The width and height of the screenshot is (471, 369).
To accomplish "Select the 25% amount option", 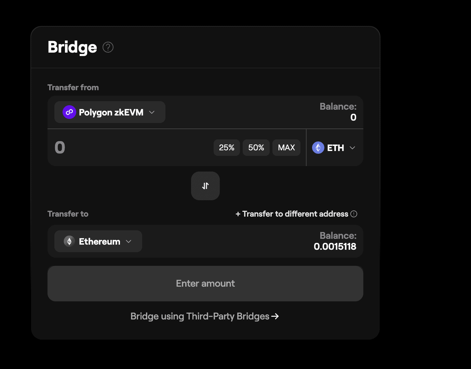I will tap(227, 148).
